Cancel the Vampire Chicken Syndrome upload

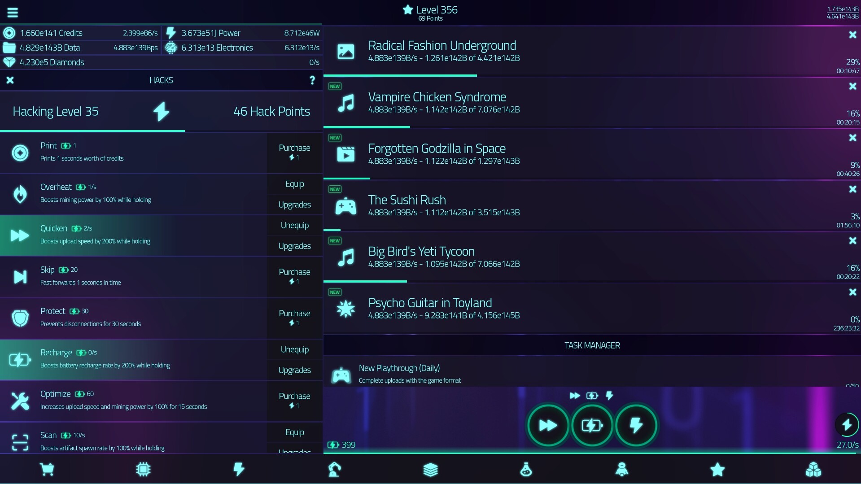pyautogui.click(x=852, y=87)
